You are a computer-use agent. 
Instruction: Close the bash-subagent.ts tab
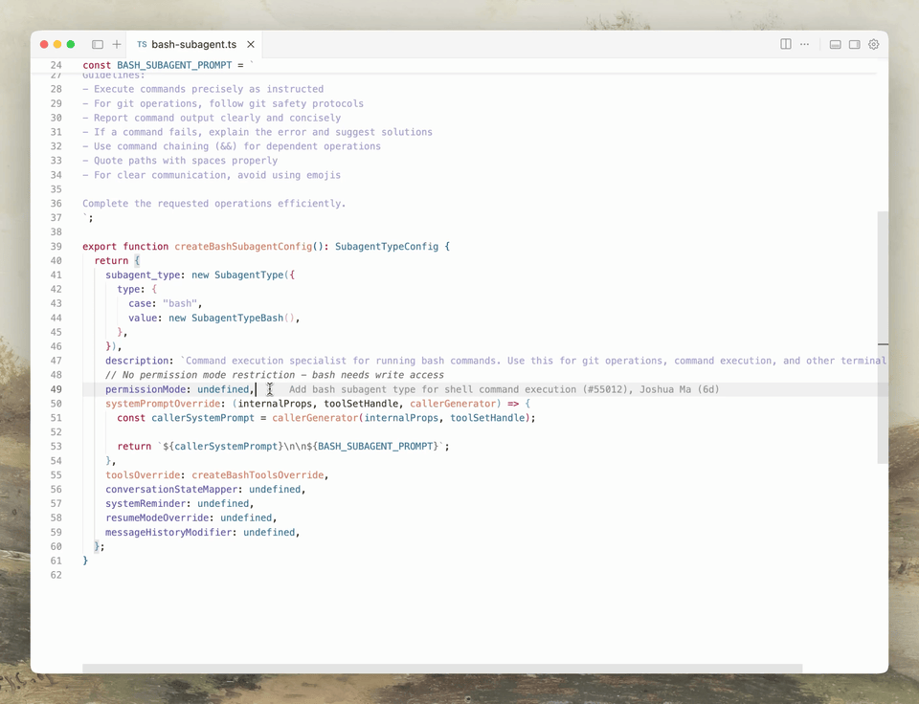pyautogui.click(x=251, y=45)
